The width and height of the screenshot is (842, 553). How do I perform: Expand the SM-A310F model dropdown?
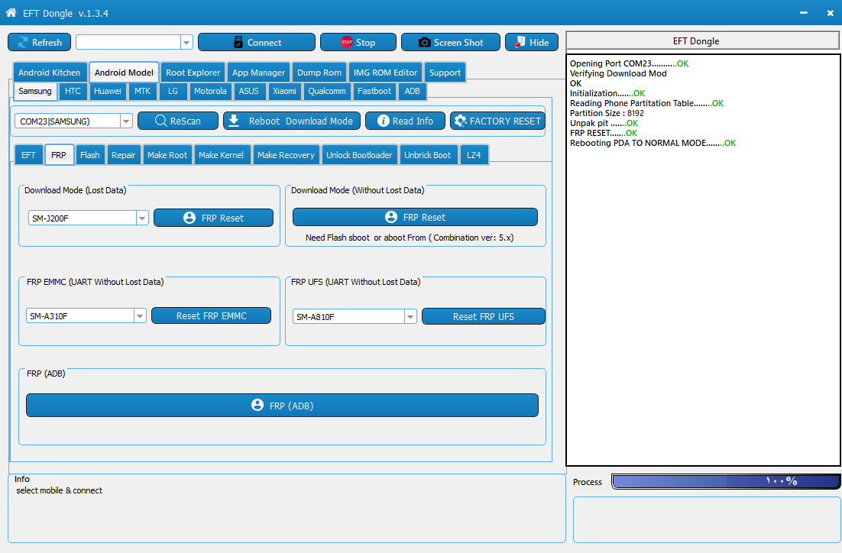point(140,315)
